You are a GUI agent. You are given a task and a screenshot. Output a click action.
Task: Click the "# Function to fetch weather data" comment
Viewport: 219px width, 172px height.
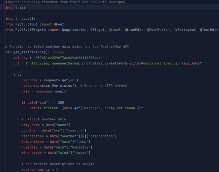coord(67,47)
